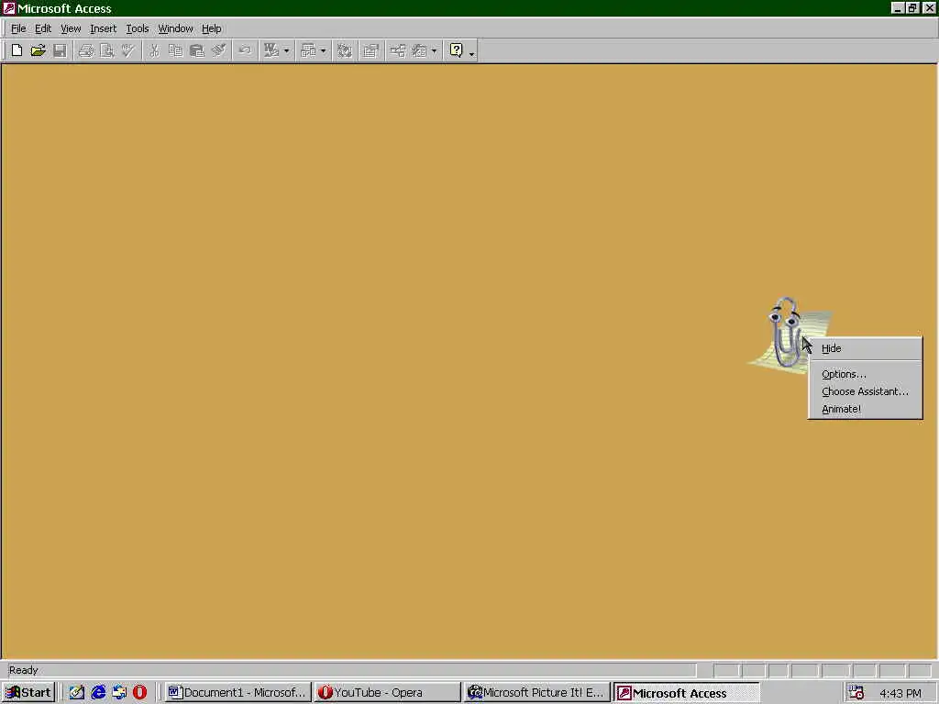Click the system tray scheduler icon

856,693
